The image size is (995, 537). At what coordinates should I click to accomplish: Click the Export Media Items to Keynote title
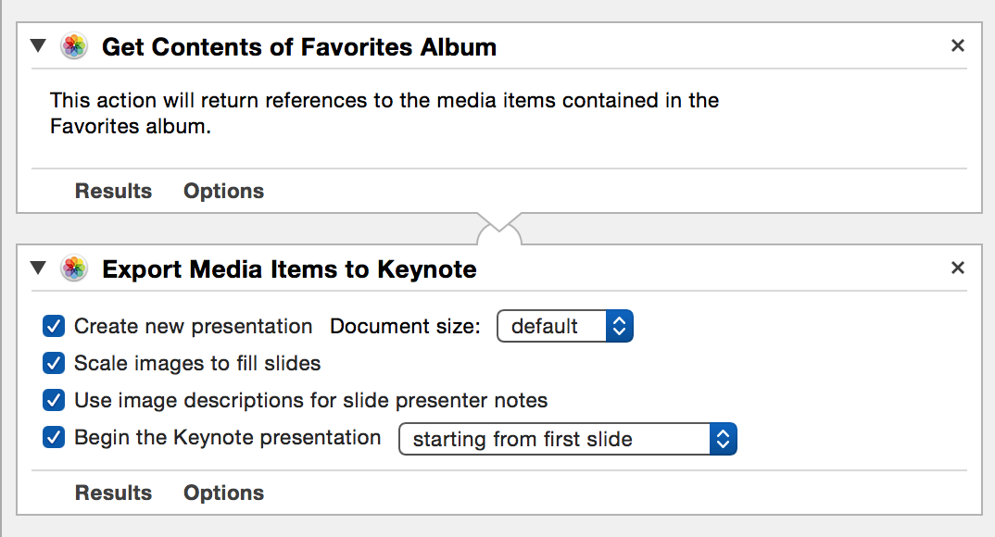click(289, 269)
